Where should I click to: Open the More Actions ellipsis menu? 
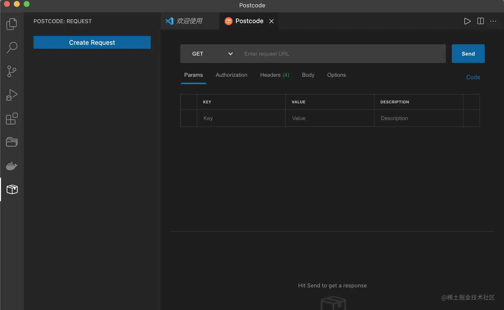[493, 21]
